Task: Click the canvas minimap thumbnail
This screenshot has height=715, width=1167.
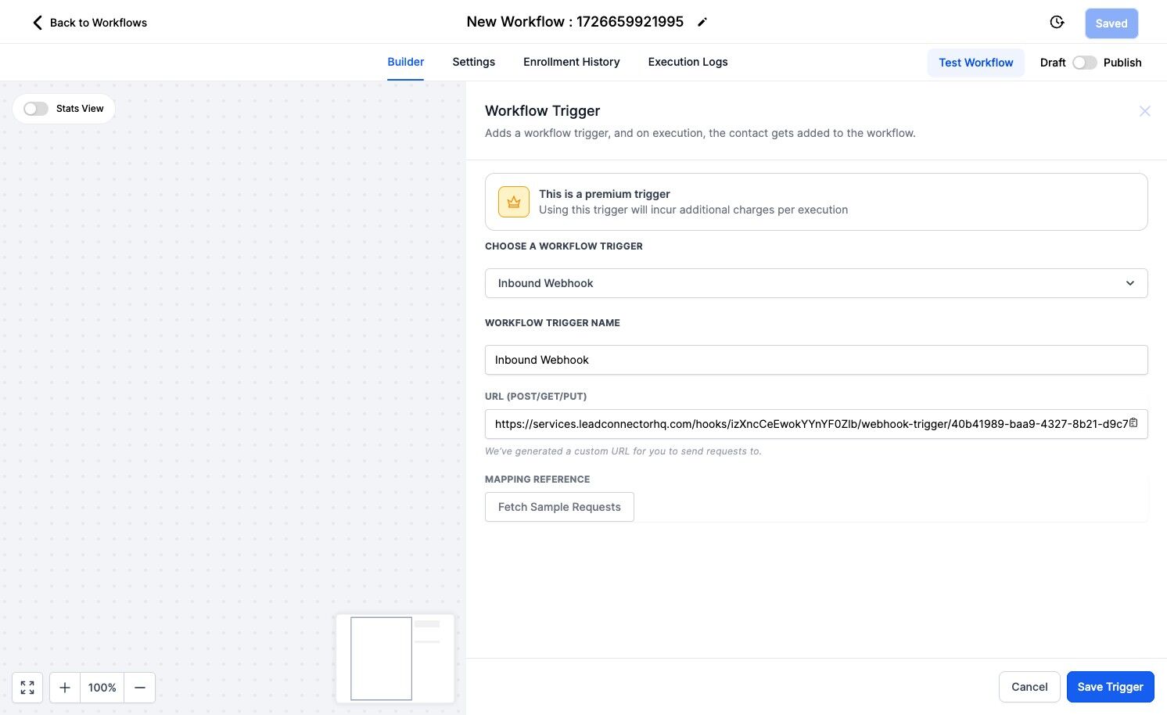Action: tap(395, 658)
